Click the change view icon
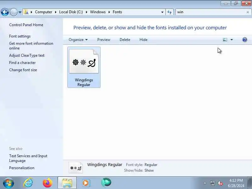This screenshot has width=252, height=189. tap(225, 40)
